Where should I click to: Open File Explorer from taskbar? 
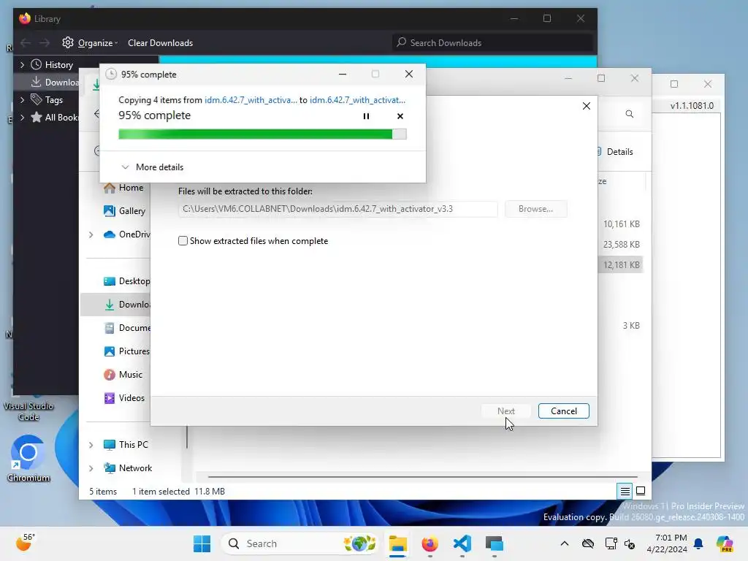(x=397, y=543)
